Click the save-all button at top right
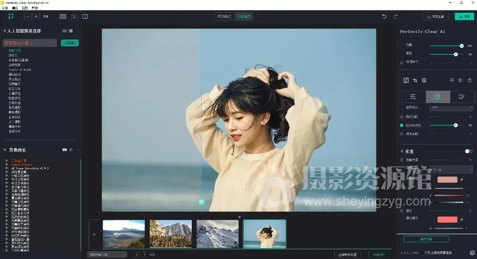Image resolution: width=477 pixels, height=259 pixels. click(436, 16)
